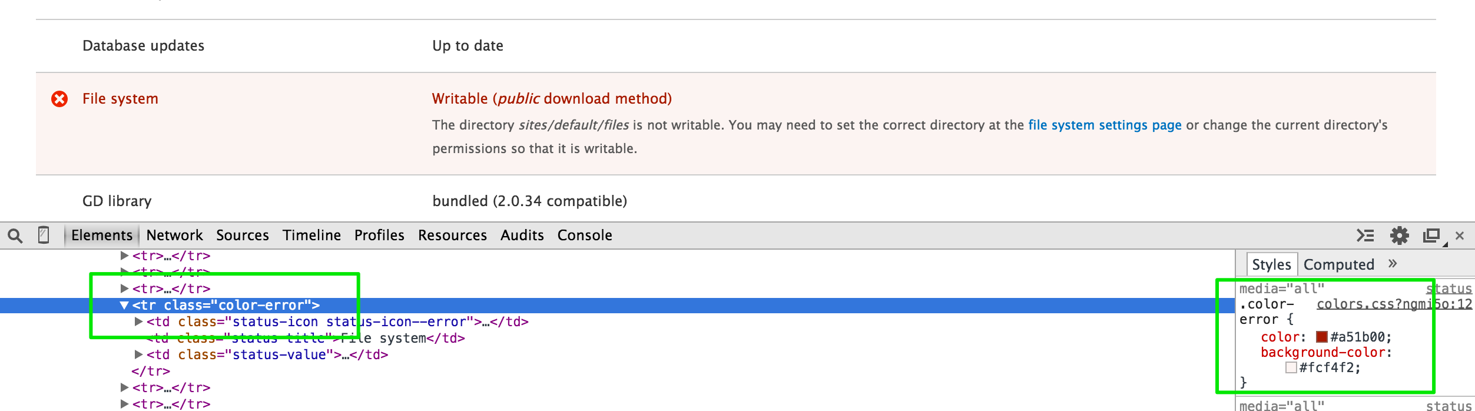Toggle the device mode phone icon

point(44,235)
